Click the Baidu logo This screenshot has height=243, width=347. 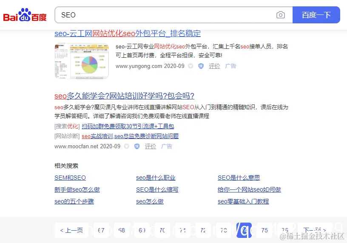25,15
